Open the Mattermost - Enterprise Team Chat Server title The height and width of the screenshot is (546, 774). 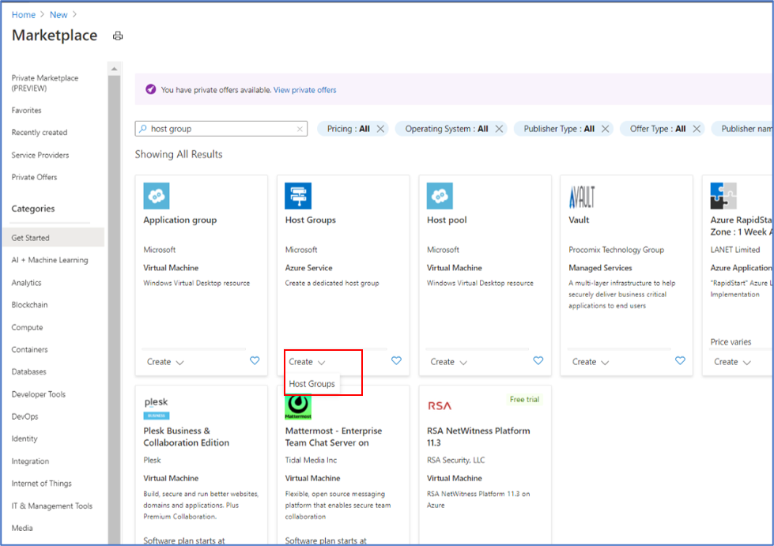(x=334, y=436)
